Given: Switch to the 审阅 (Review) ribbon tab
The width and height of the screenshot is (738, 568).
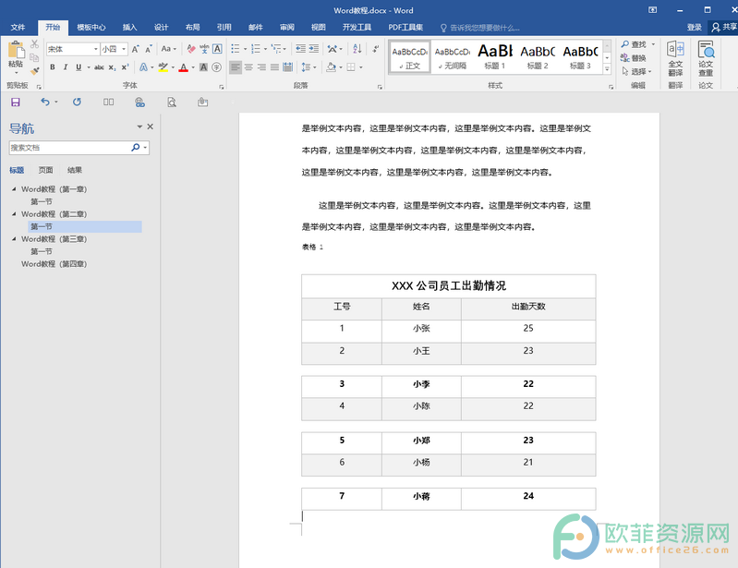Looking at the screenshot, I should [287, 28].
